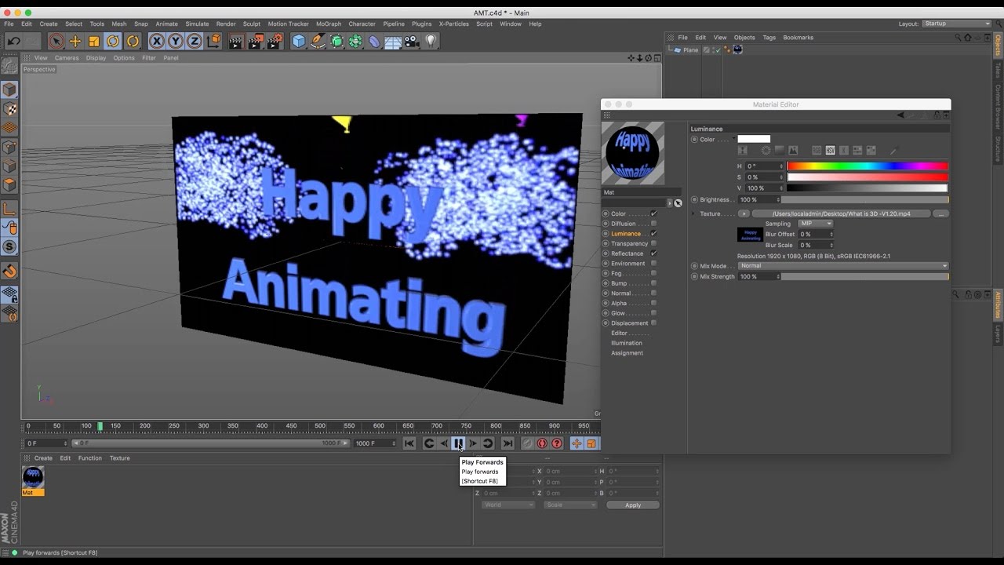Open the Illumination material section
This screenshot has height=565, width=1004.
(x=627, y=343)
